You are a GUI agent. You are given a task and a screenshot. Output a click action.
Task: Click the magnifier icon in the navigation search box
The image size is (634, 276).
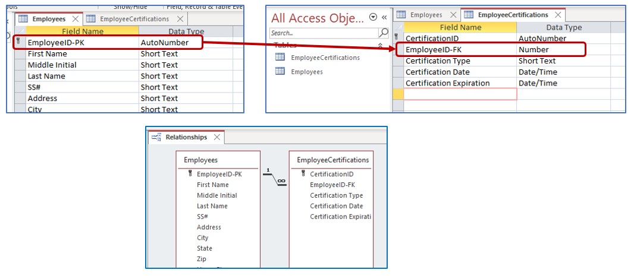(384, 33)
